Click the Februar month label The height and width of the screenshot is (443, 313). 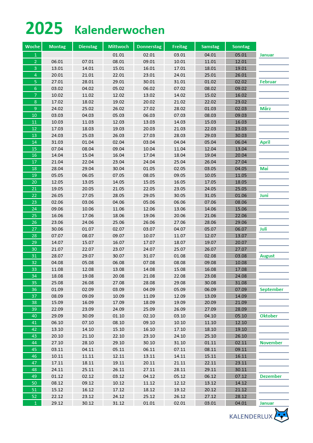pyautogui.click(x=268, y=82)
